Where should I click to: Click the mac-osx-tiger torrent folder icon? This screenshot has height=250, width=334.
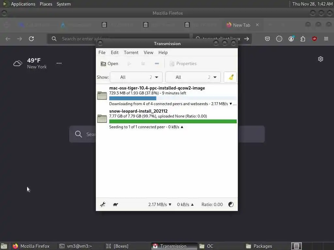102,95
